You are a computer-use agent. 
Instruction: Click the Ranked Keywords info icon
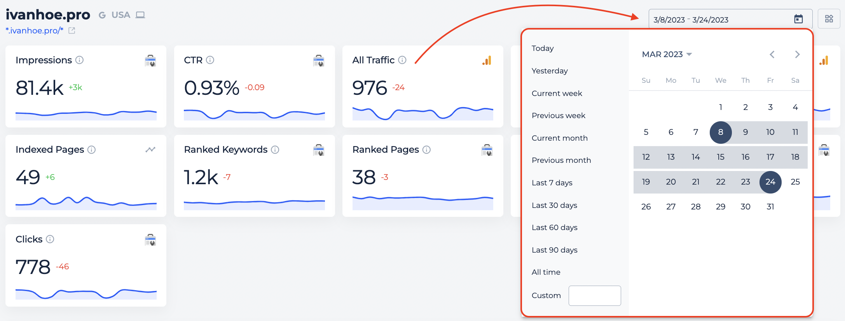click(275, 150)
